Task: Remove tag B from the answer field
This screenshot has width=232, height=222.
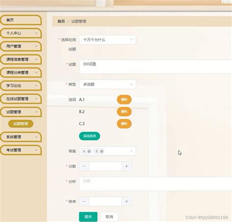Action: pyautogui.click(x=101, y=151)
